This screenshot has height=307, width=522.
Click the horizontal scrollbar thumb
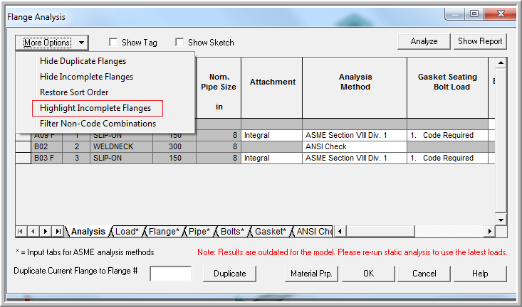tap(380, 231)
